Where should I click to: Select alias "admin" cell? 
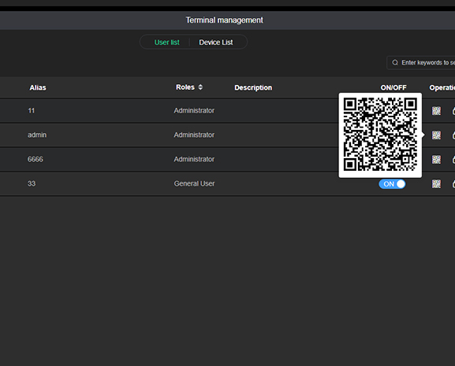37,135
